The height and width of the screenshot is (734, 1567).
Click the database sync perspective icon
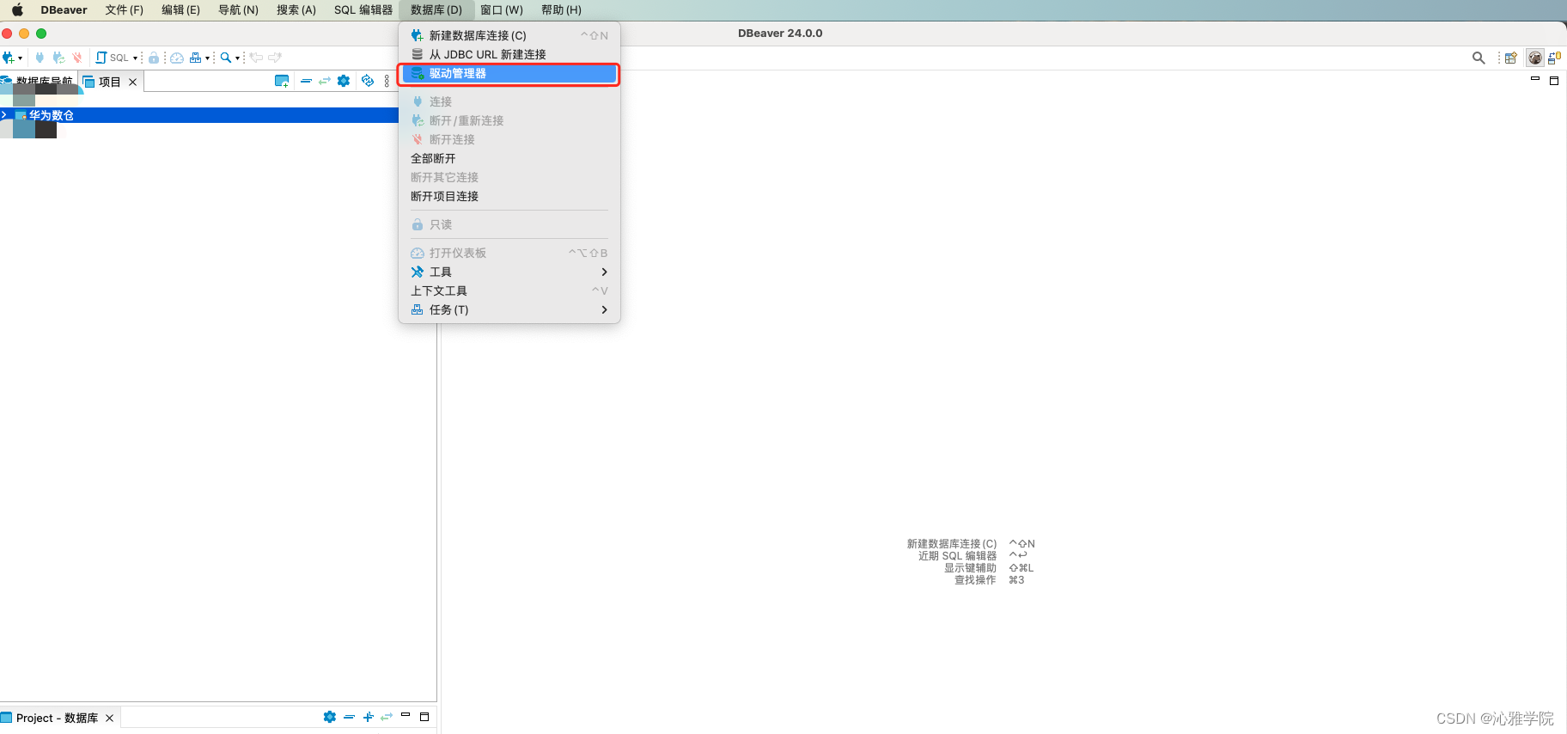pyautogui.click(x=1554, y=58)
